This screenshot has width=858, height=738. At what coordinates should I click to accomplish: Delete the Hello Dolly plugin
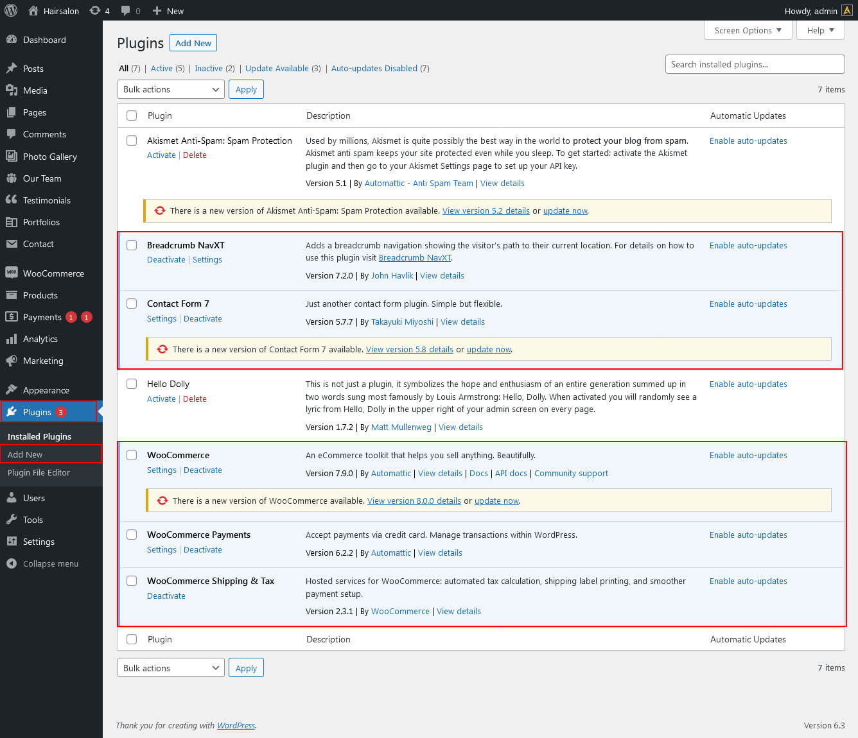(x=195, y=399)
